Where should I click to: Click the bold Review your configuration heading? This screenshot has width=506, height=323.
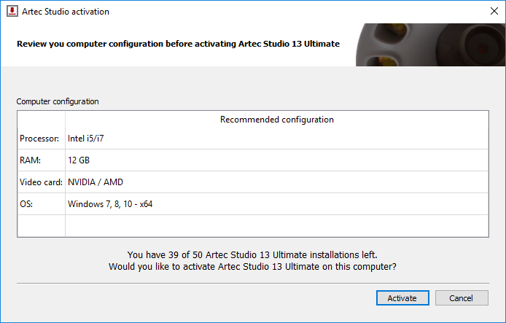tap(178, 44)
